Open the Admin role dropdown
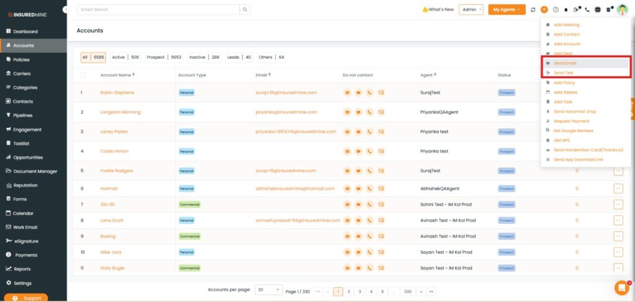The height and width of the screenshot is (302, 635). [471, 10]
